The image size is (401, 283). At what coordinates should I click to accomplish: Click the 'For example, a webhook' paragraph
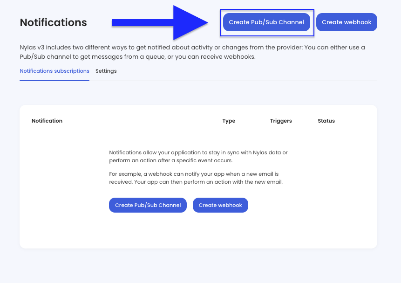point(196,178)
